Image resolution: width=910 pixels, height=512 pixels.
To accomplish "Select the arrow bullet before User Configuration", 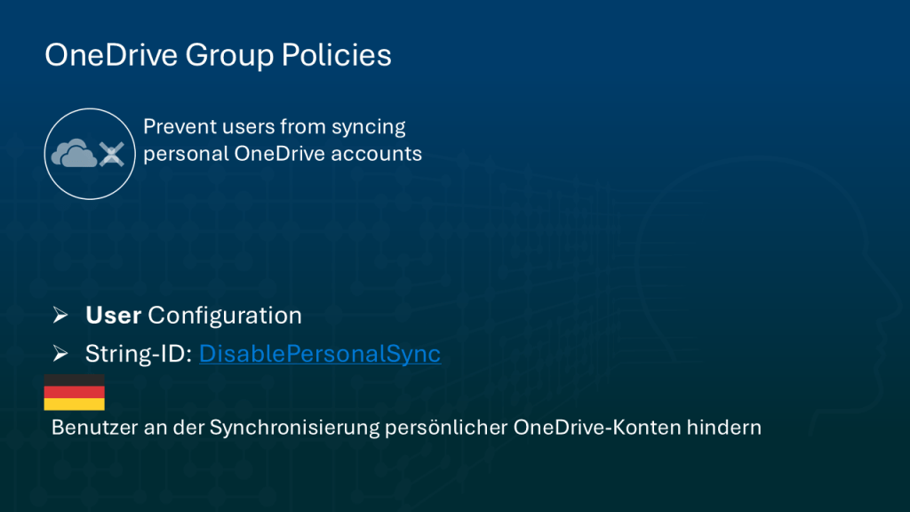I will (60, 316).
